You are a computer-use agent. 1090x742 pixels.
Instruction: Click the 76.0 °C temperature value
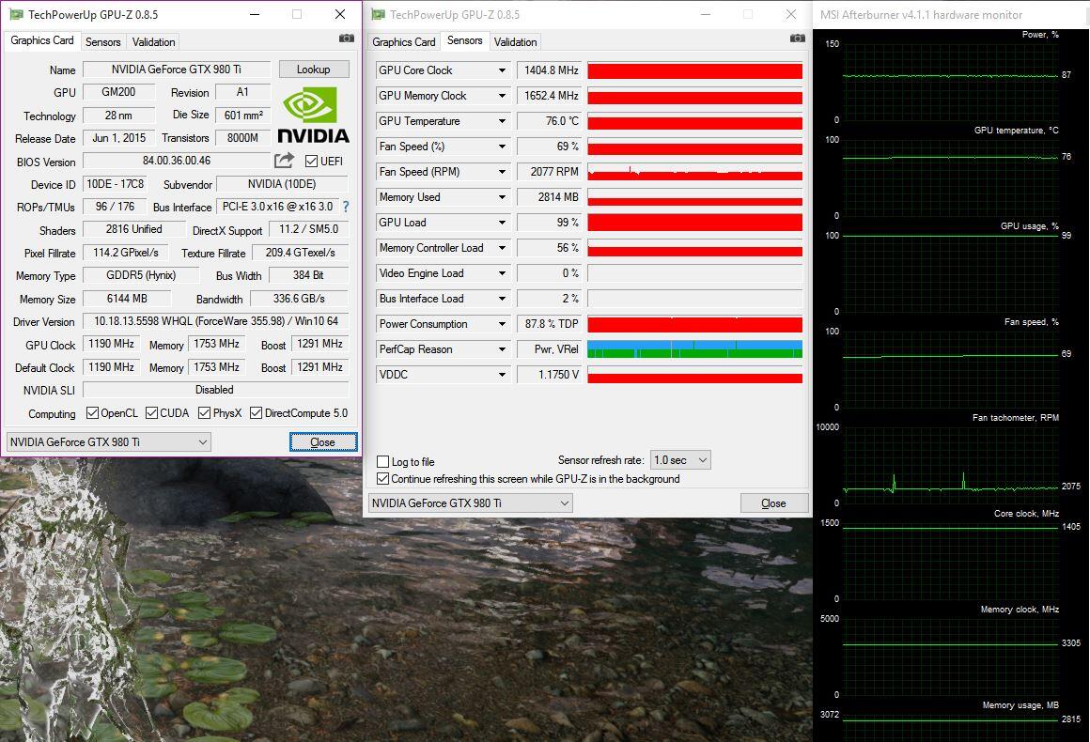549,121
